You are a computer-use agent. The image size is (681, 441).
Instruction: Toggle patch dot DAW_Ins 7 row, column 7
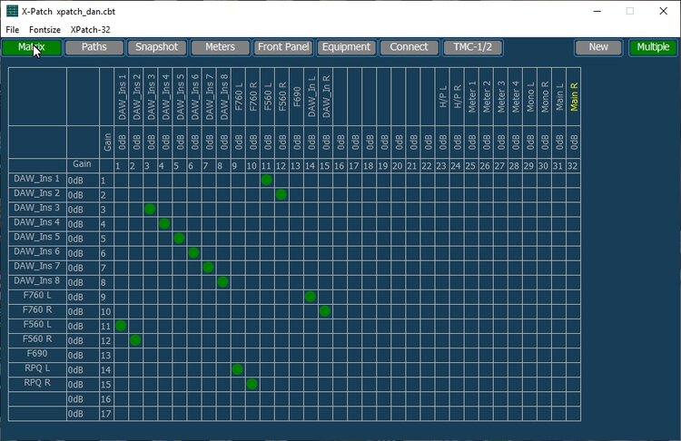click(x=209, y=268)
